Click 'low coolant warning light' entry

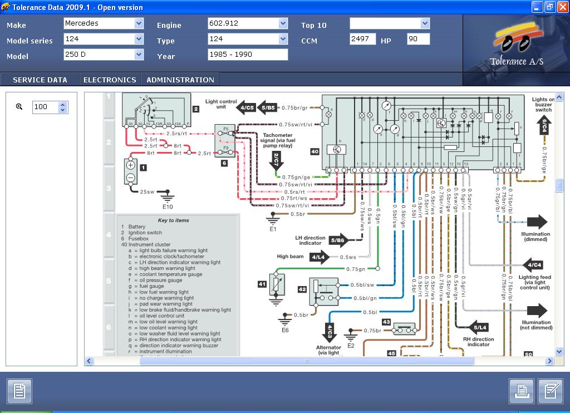(169, 328)
